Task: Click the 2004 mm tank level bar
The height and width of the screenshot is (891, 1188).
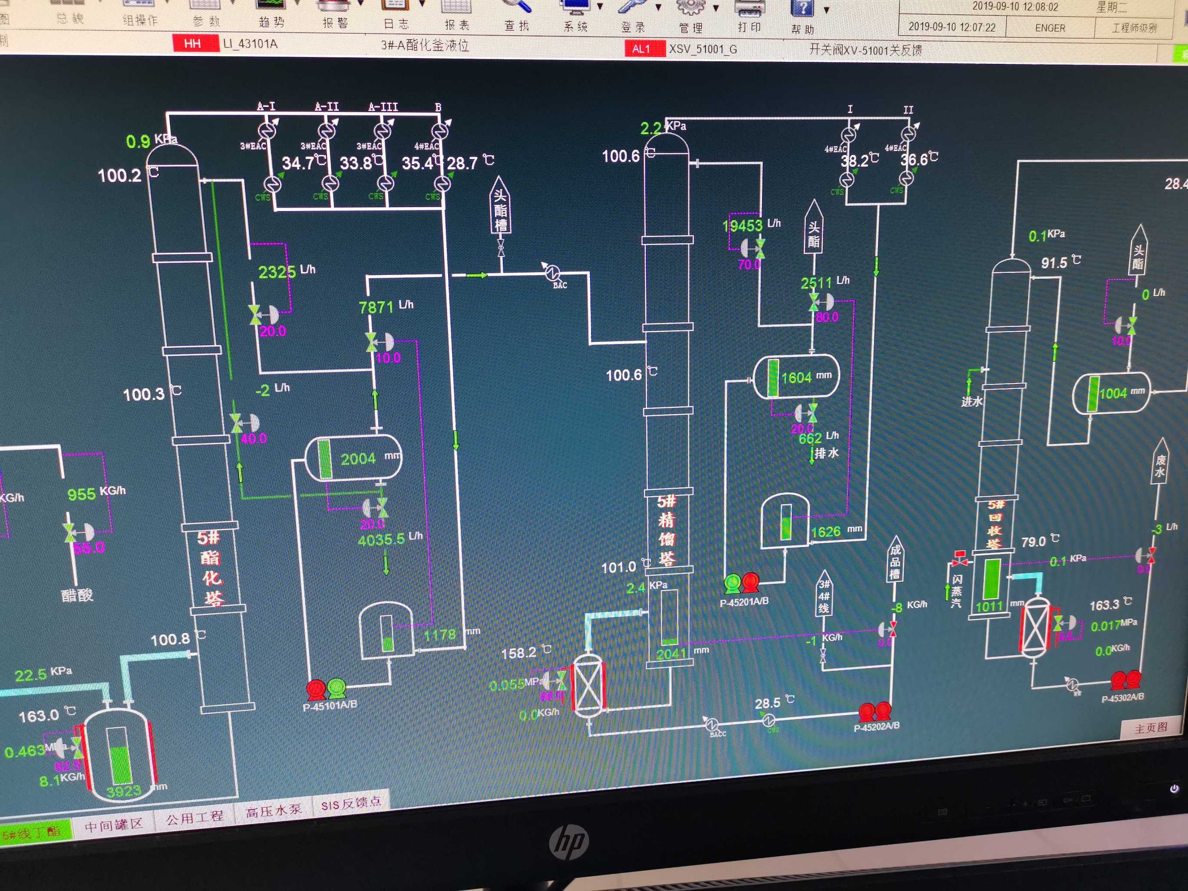Action: click(324, 459)
